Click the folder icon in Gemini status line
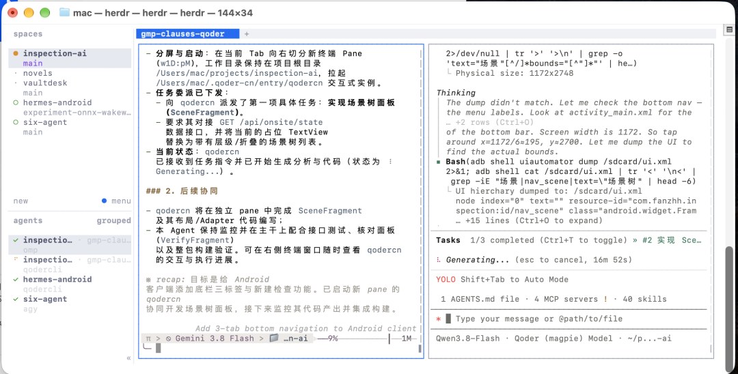 click(274, 338)
